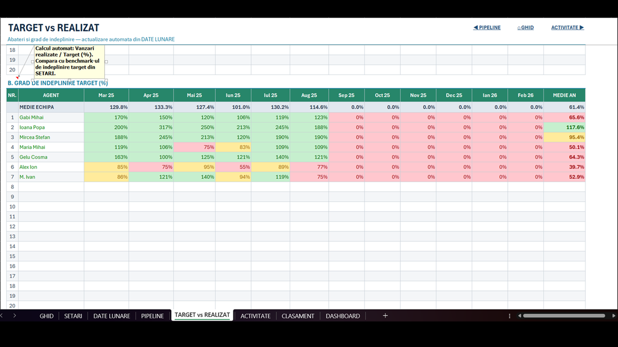
Task: Switch to the ACTIVITATE sheet tab
Action: [x=255, y=316]
